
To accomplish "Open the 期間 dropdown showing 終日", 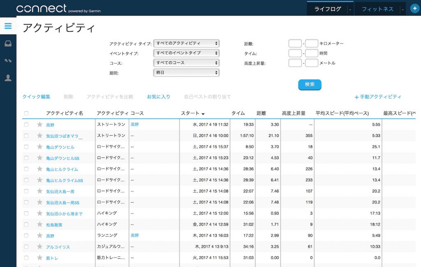I will coord(186,73).
